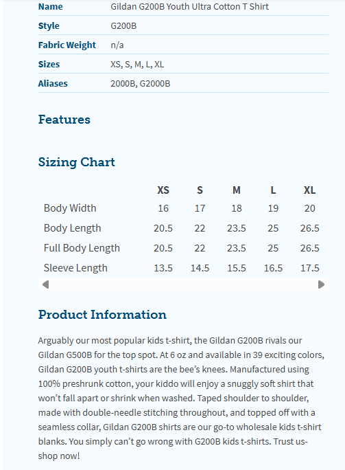Click the G200B style value
The width and height of the screenshot is (345, 470).
tap(123, 26)
